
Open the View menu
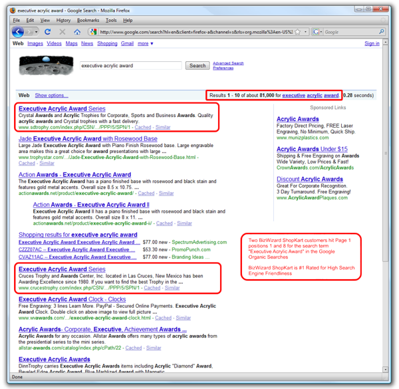(45, 21)
